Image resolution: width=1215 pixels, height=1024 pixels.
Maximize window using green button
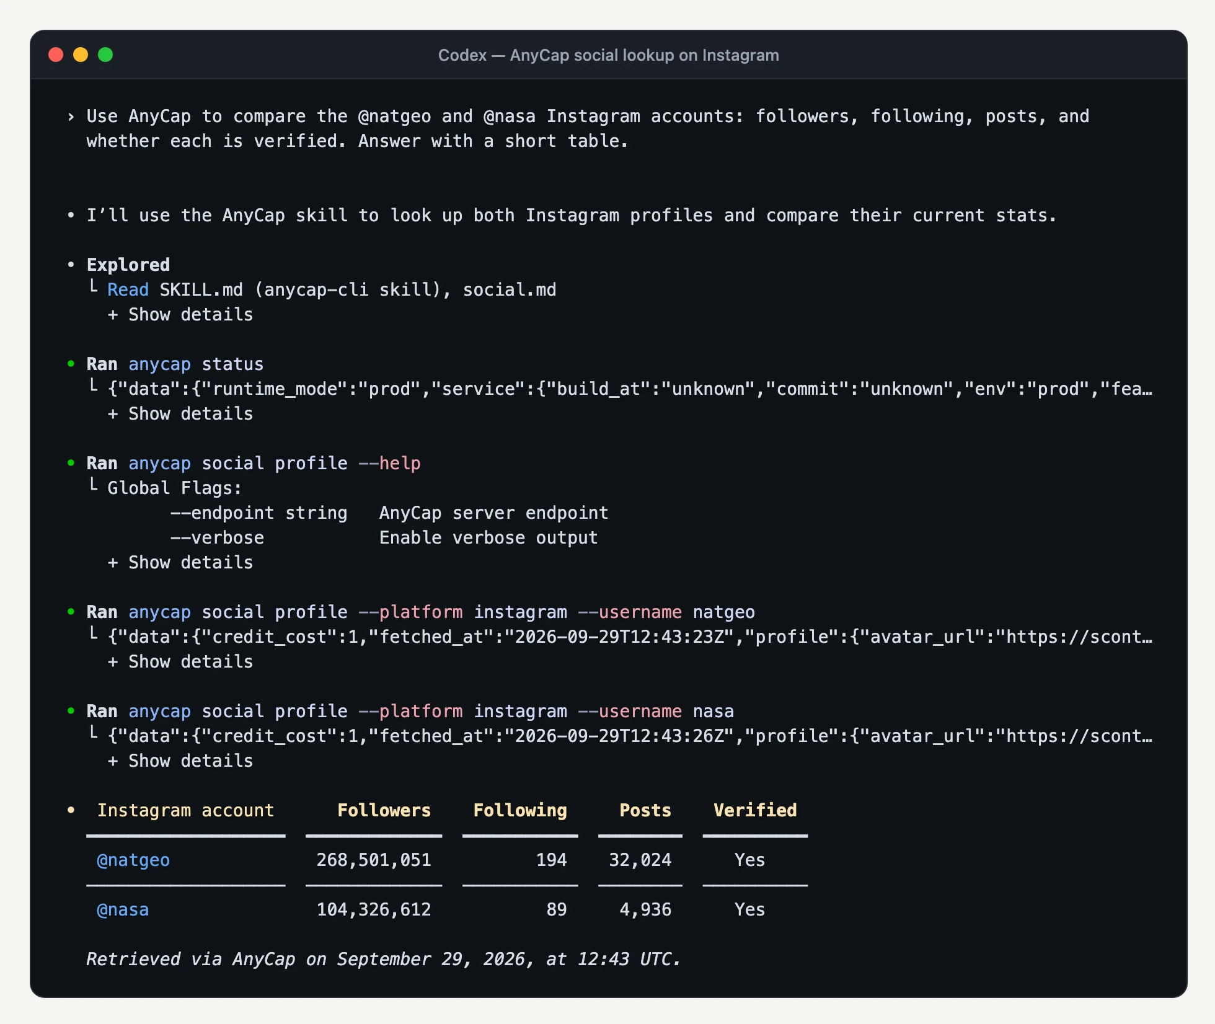click(105, 55)
